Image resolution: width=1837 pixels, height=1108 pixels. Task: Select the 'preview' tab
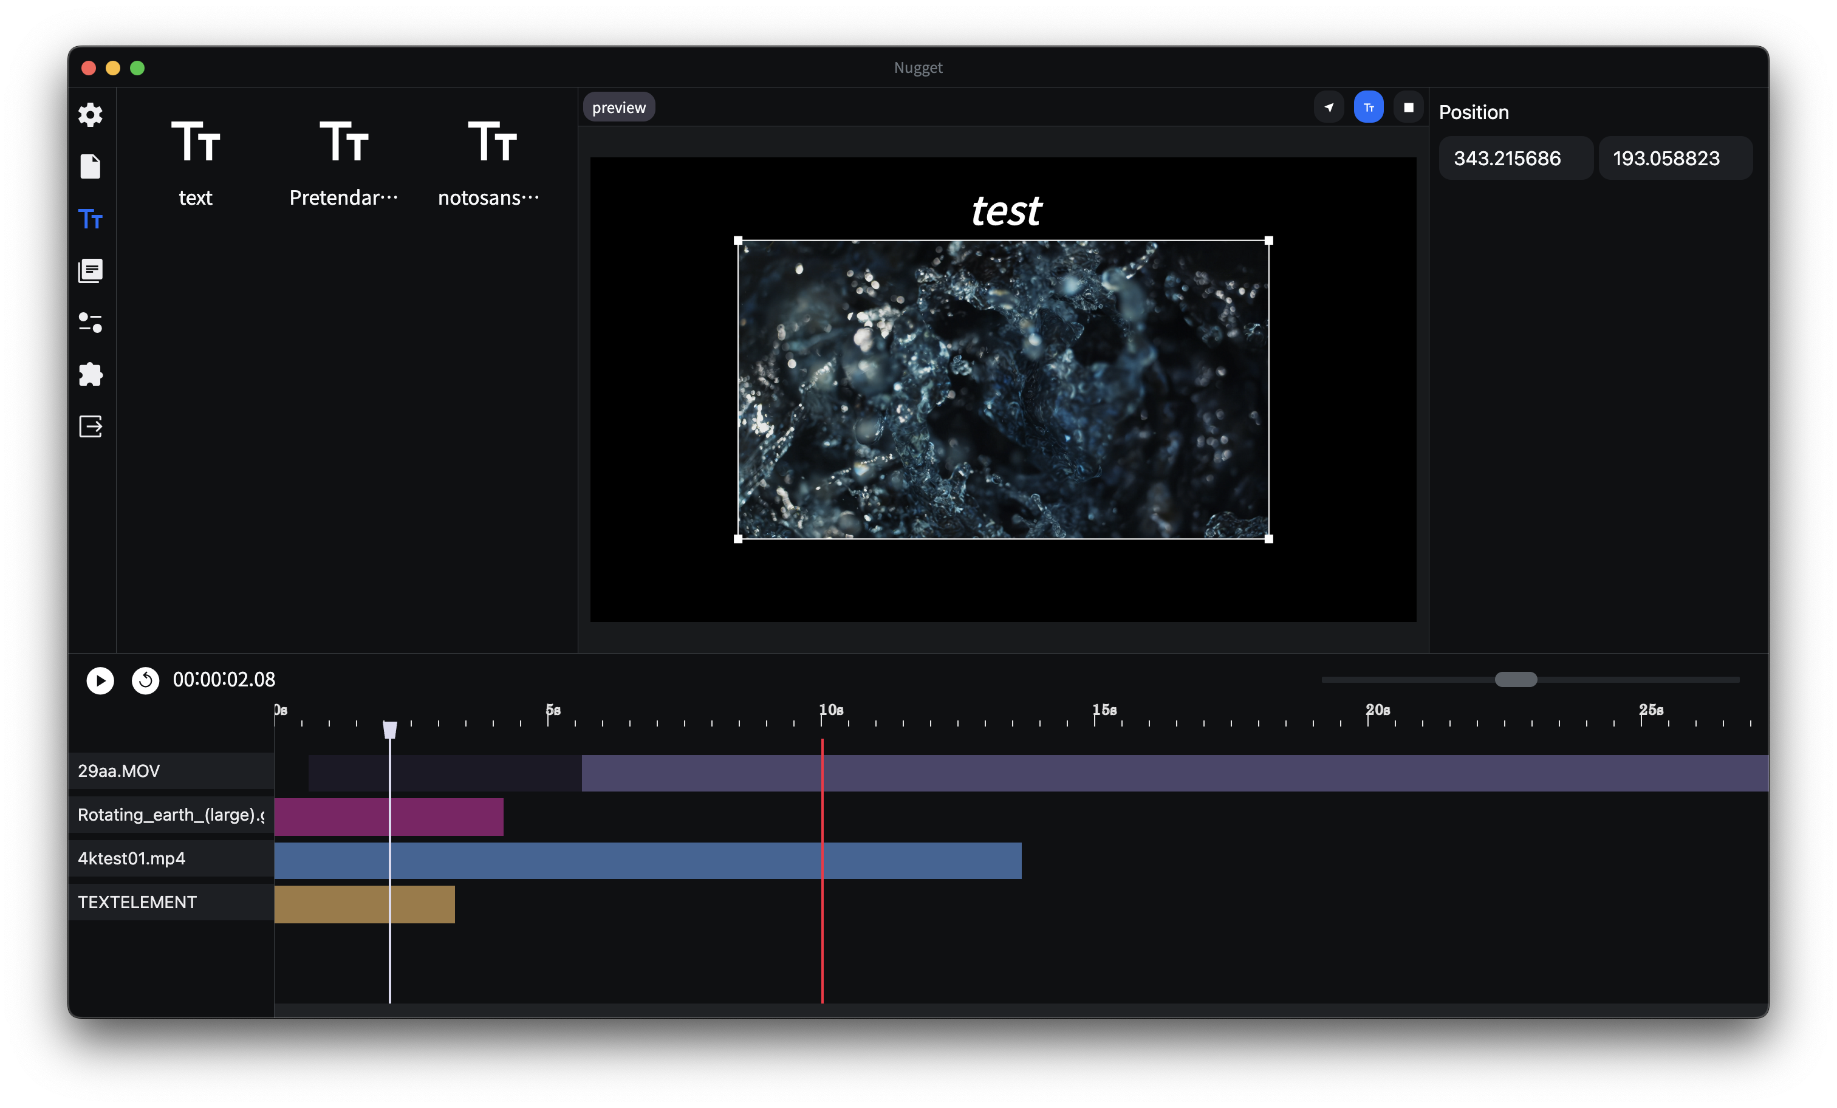[x=619, y=108]
